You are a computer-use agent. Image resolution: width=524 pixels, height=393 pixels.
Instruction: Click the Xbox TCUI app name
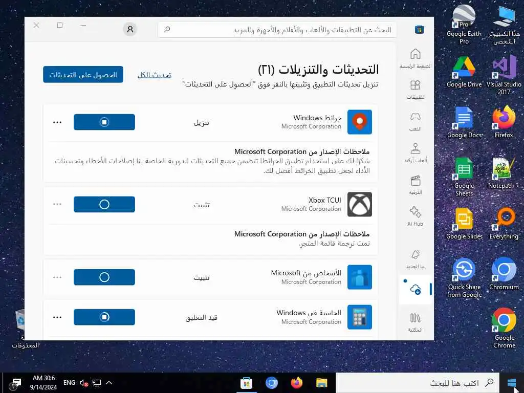coord(325,200)
